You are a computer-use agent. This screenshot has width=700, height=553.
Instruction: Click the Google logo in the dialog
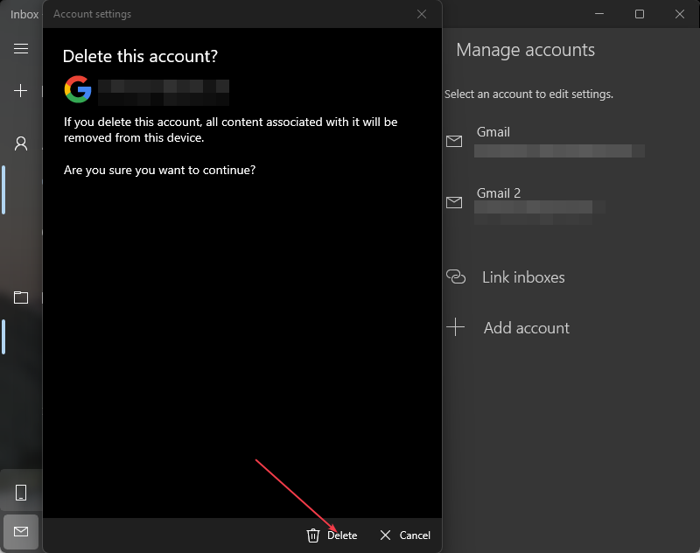point(78,88)
